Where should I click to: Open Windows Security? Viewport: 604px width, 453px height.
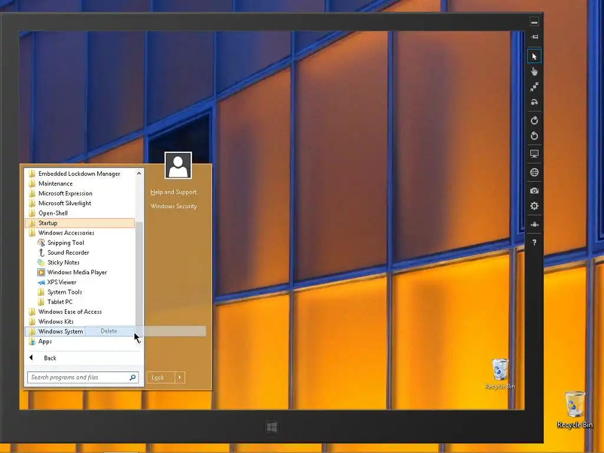(173, 206)
